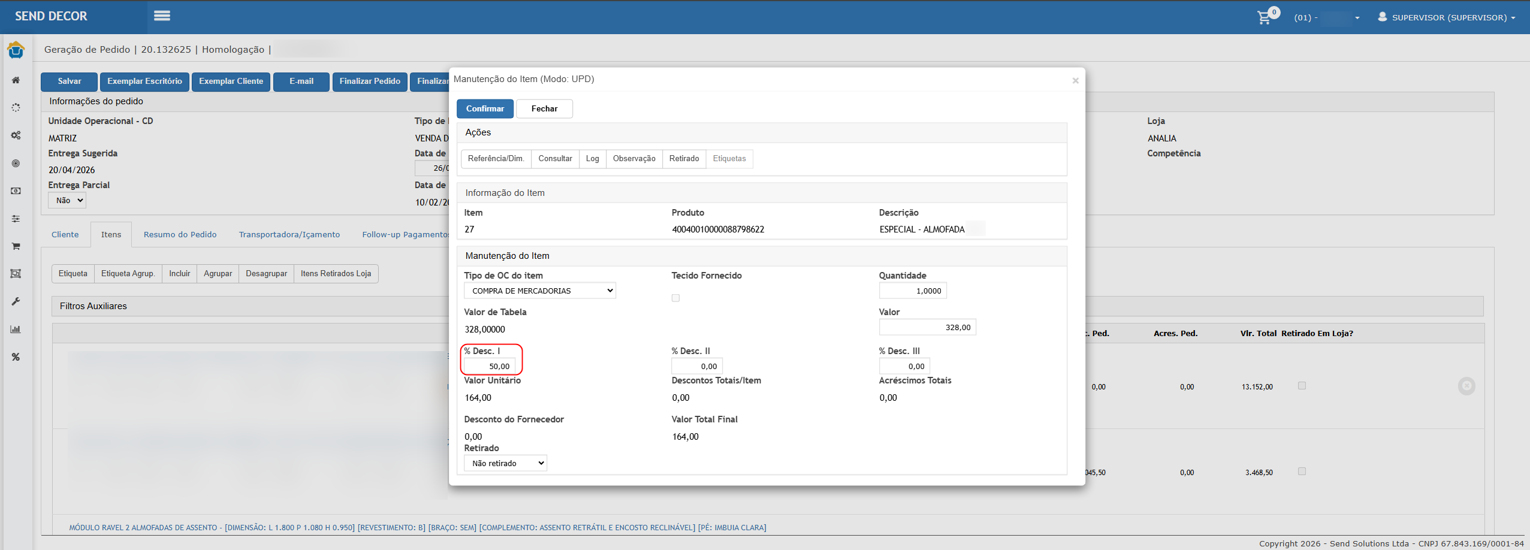The image size is (1530, 550).
Task: Click the home icon in the sidebar
Action: (16, 80)
